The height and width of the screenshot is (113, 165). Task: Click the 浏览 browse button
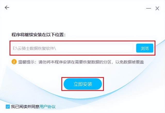pos(145,48)
